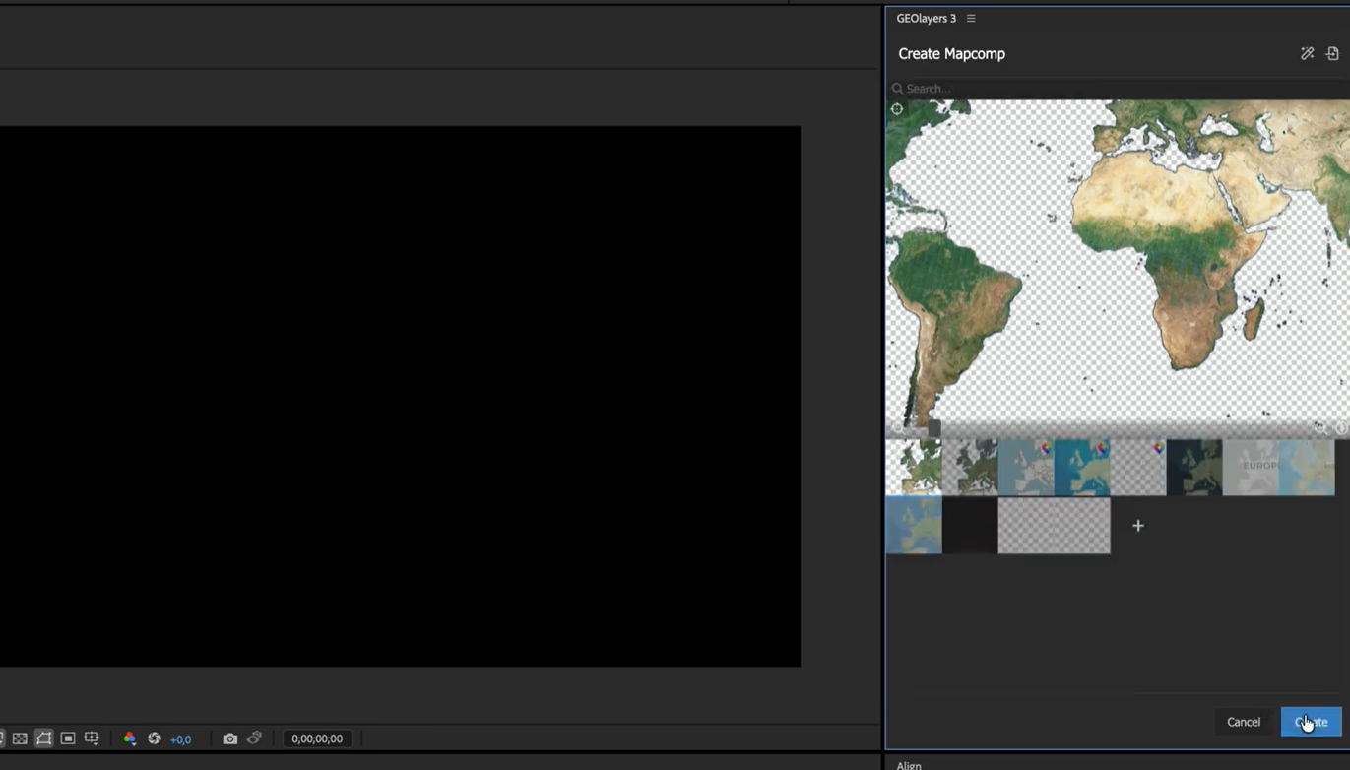This screenshot has width=1350, height=770.
Task: Select the Region of Interest tool
Action: [x=67, y=738]
